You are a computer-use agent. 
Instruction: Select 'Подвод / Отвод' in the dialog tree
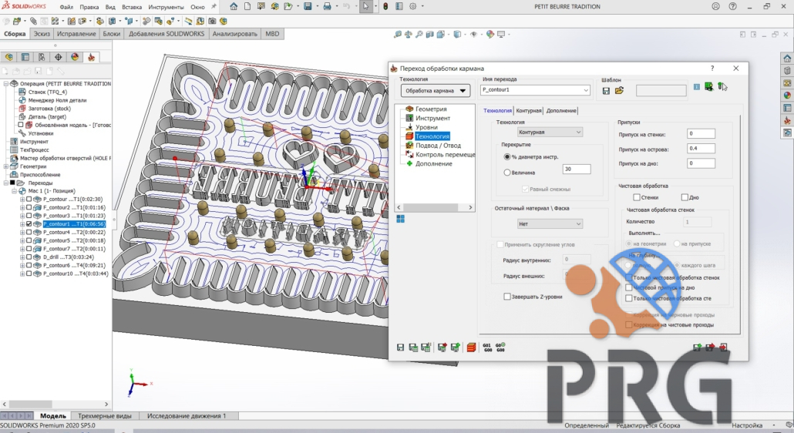pyautogui.click(x=438, y=145)
